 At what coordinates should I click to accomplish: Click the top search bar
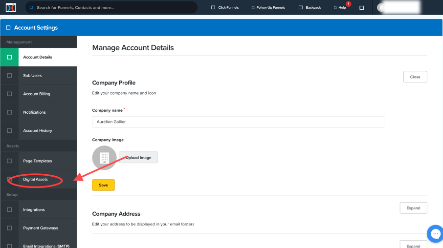click(x=111, y=7)
